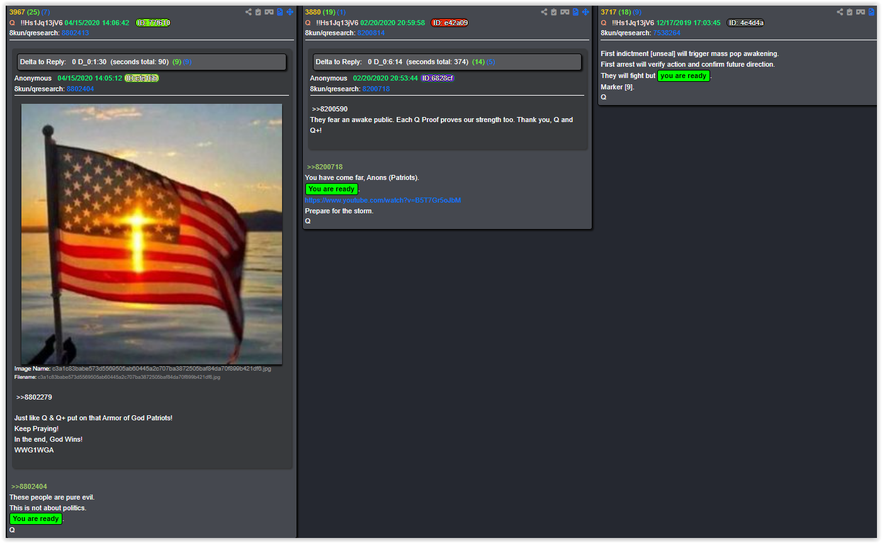Viewport: 882px width, 543px height.
Task: Click the blue image file icon on post 3880
Action: point(575,12)
